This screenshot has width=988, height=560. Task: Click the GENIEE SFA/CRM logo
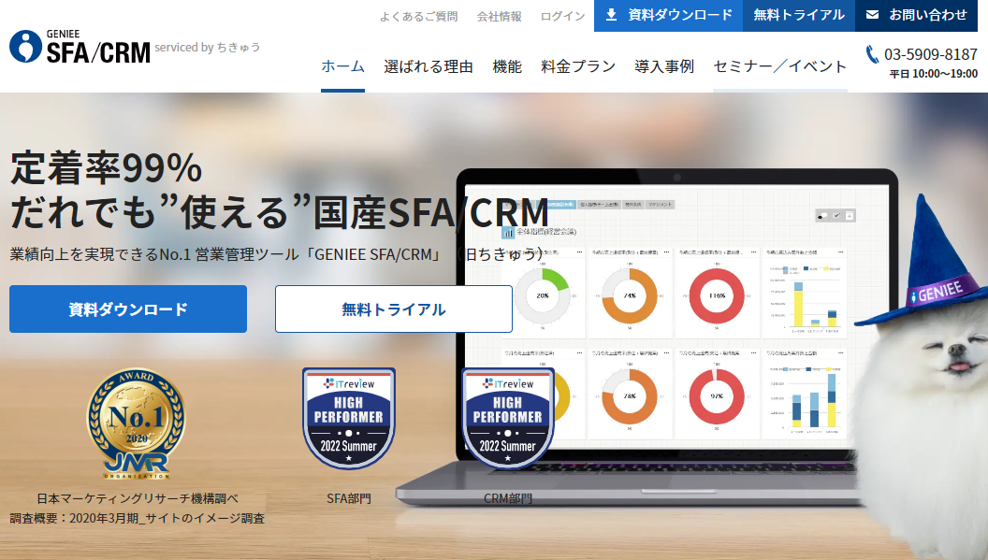pos(80,46)
